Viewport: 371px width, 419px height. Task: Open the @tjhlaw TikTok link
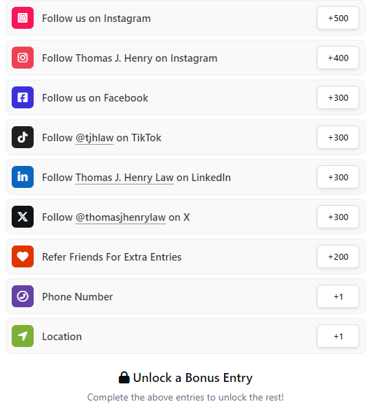click(95, 138)
